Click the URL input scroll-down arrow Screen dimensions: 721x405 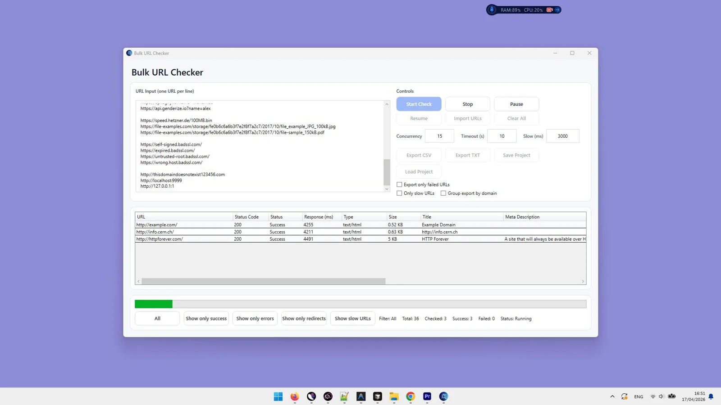tap(387, 189)
